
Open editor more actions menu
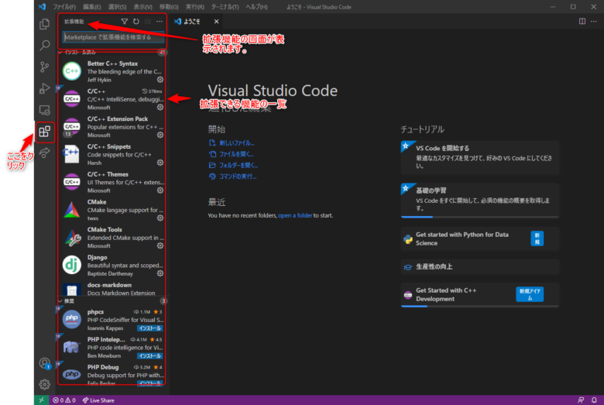coord(594,21)
